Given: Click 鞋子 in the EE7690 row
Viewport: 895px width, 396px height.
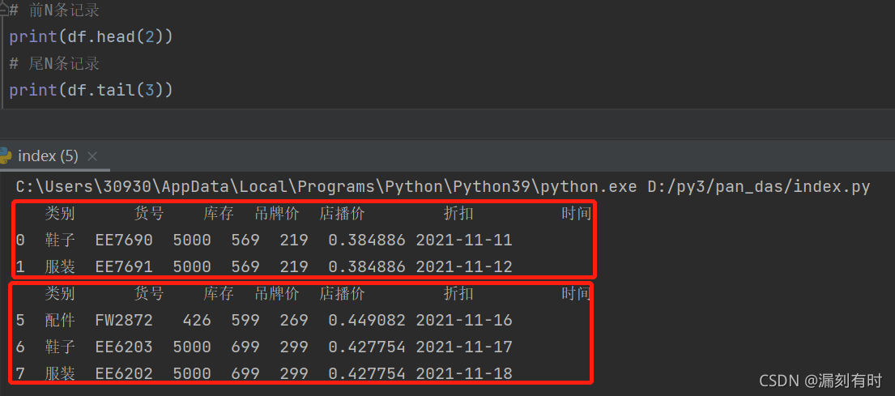Looking at the screenshot, I should (60, 241).
